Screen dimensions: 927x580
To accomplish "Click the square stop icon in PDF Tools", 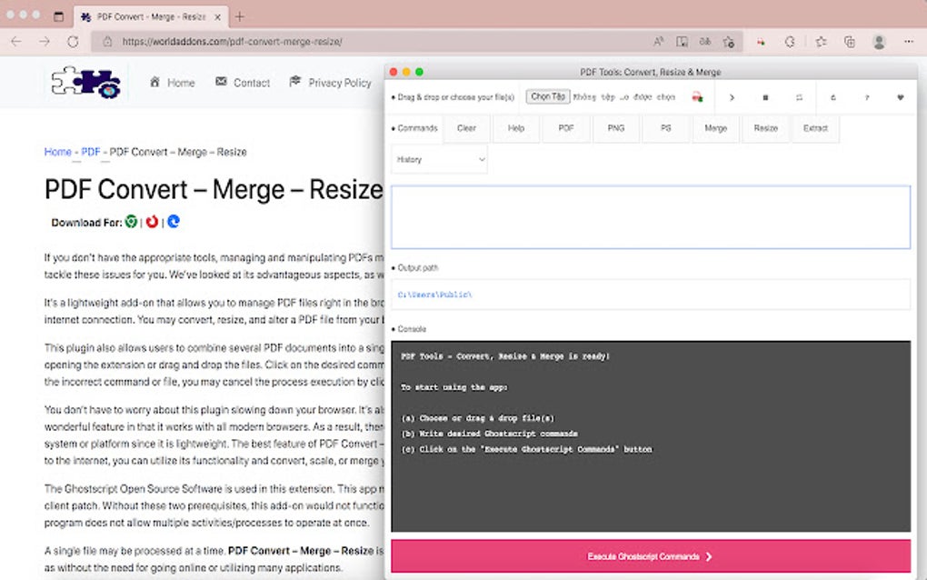I will (765, 97).
